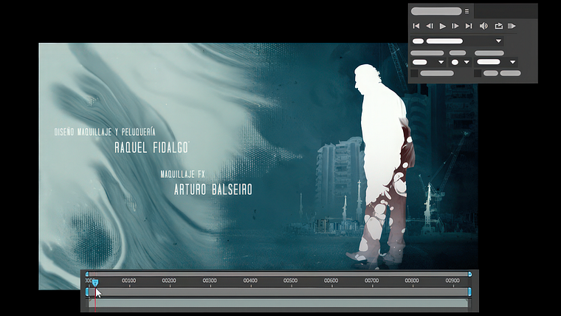This screenshot has width=561, height=316.
Task: Mute audio with the speaker icon
Action: (x=483, y=26)
